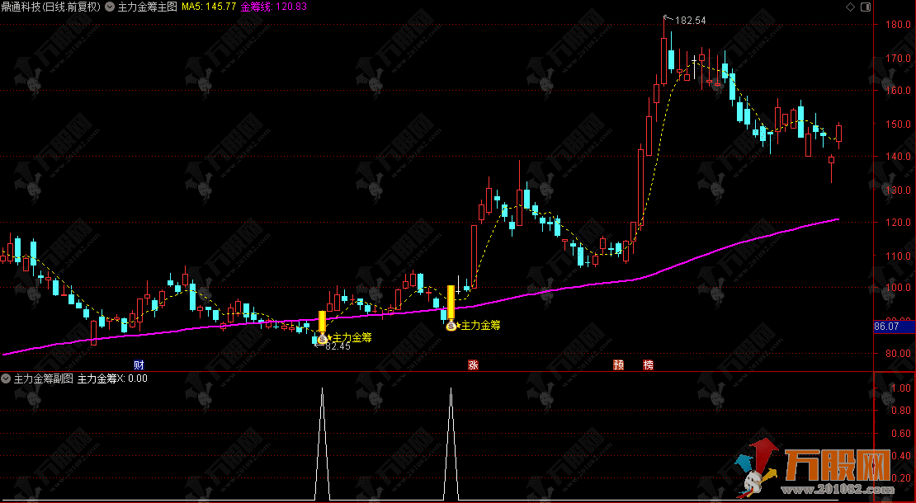Select the MA5 145.77 indicator label

pos(209,7)
